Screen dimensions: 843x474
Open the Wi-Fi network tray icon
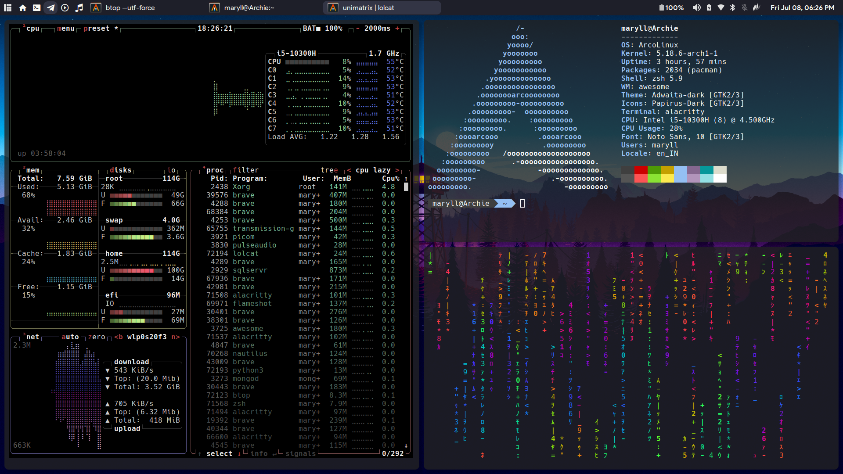click(x=721, y=7)
